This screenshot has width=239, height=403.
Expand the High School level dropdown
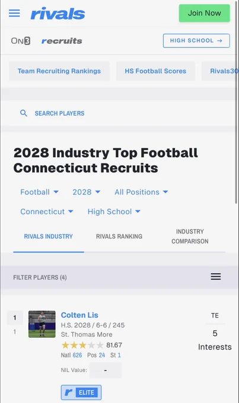coord(114,212)
